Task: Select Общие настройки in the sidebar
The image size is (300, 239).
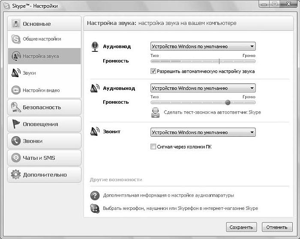Action: [x=42, y=39]
